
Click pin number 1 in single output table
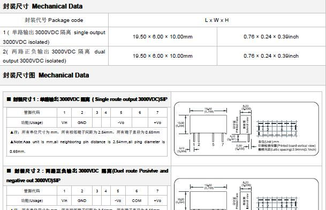point(64,112)
